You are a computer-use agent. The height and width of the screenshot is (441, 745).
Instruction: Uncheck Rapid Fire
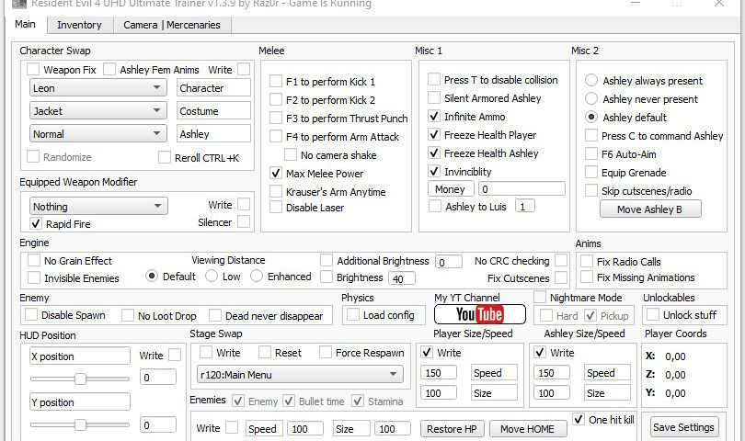pos(36,223)
